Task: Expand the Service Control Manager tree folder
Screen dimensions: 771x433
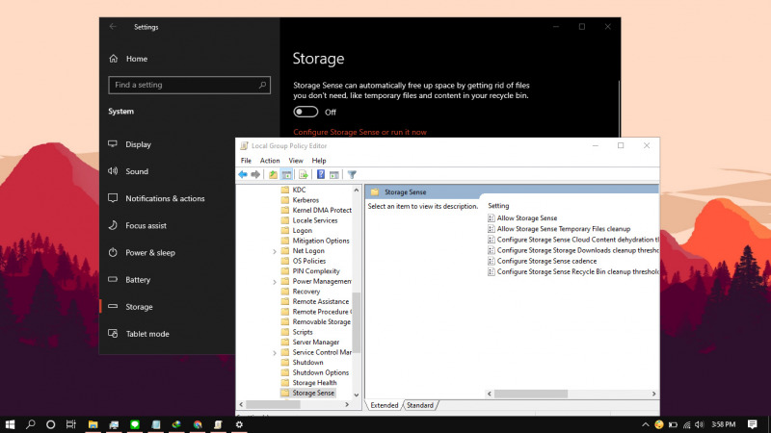Action: pyautogui.click(x=275, y=353)
